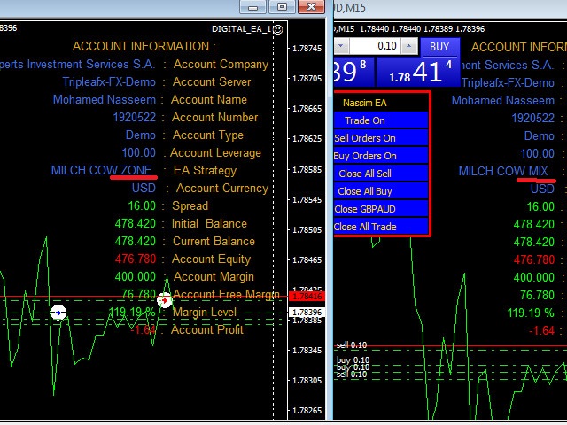Click Account Free Margin label
This screenshot has height=425, width=567.
coord(227,295)
